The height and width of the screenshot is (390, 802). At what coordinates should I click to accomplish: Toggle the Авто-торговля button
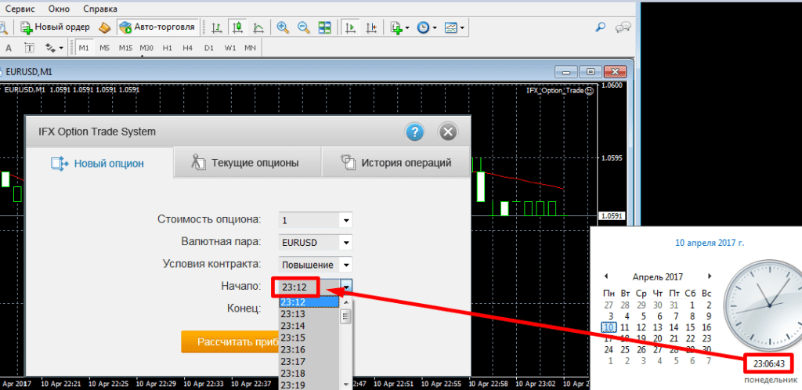[157, 27]
